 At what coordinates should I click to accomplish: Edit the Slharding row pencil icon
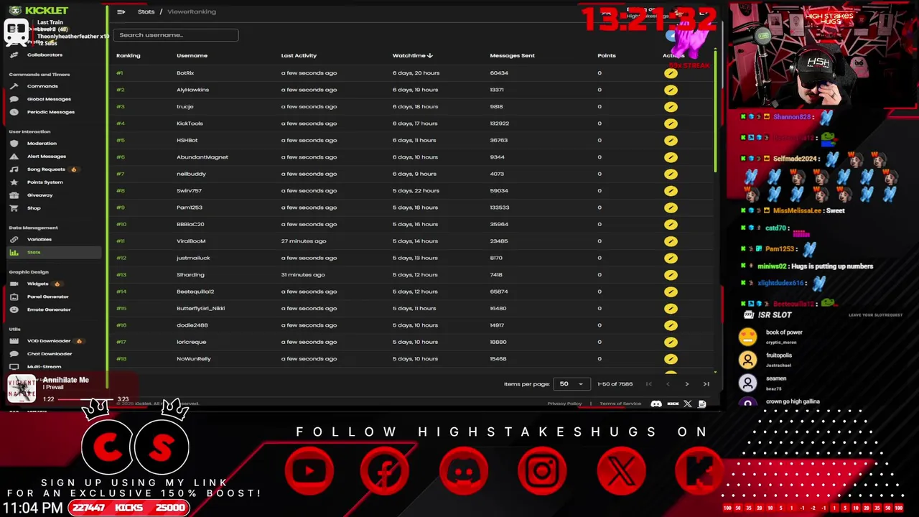click(671, 275)
